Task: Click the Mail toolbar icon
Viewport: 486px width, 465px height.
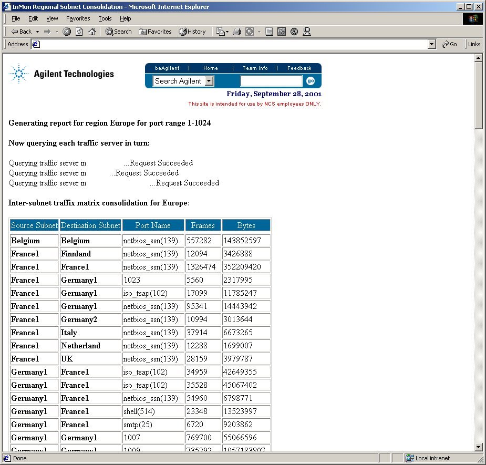Action: pos(221,32)
